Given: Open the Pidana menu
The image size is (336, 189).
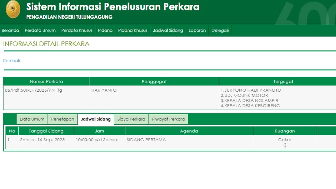Looking at the screenshot, I should 105,30.
